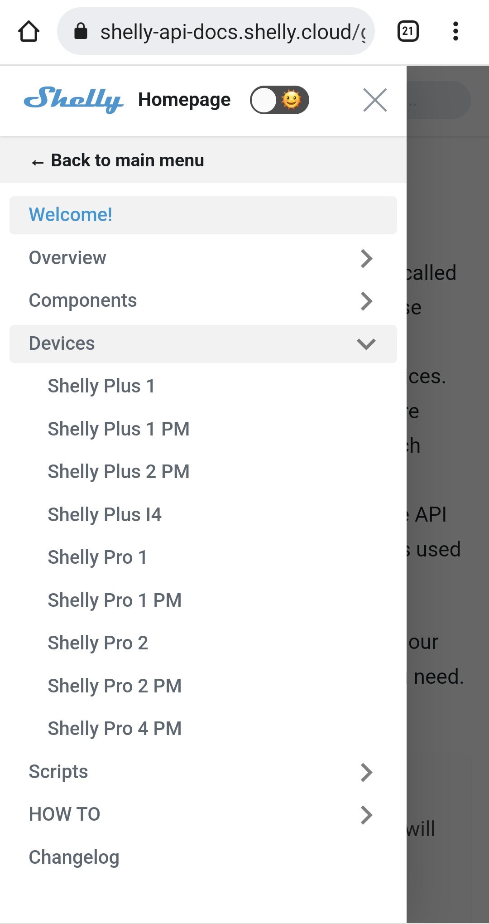This screenshot has width=489, height=924.
Task: Select the Welcome! menu item
Action: tap(71, 215)
